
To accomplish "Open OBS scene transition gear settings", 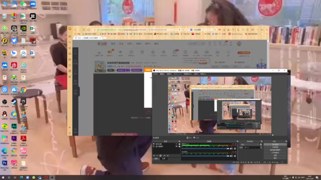I will [261, 144].
